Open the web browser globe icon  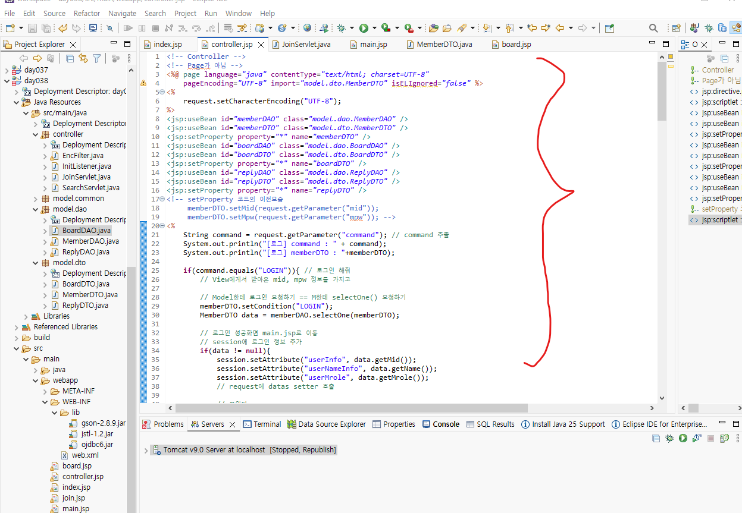click(x=307, y=28)
